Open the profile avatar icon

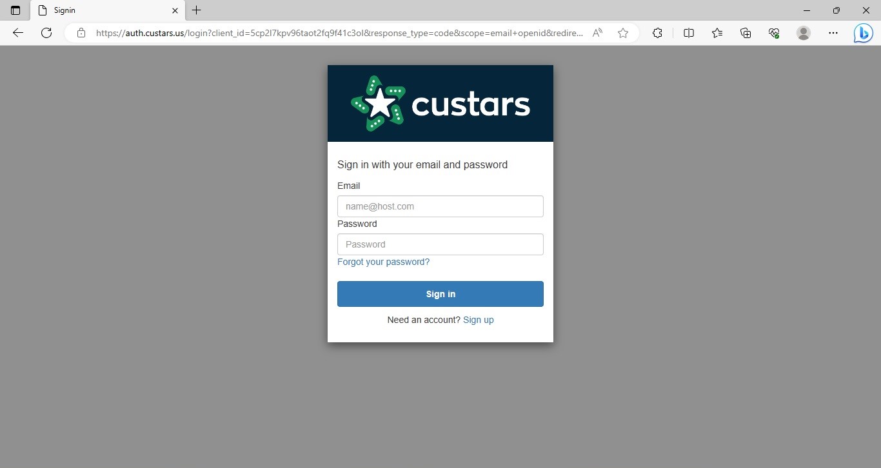point(804,33)
